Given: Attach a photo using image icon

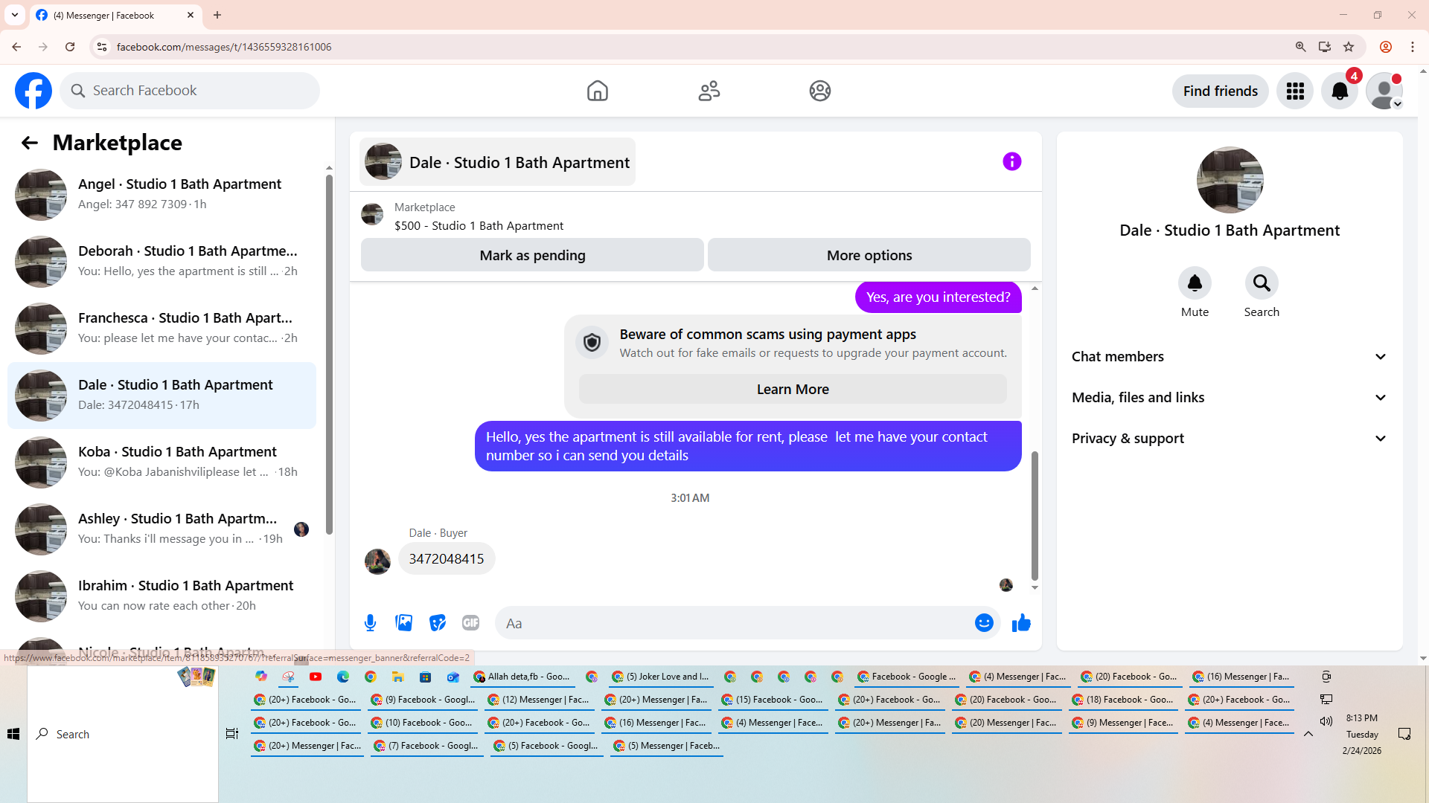Looking at the screenshot, I should [403, 623].
